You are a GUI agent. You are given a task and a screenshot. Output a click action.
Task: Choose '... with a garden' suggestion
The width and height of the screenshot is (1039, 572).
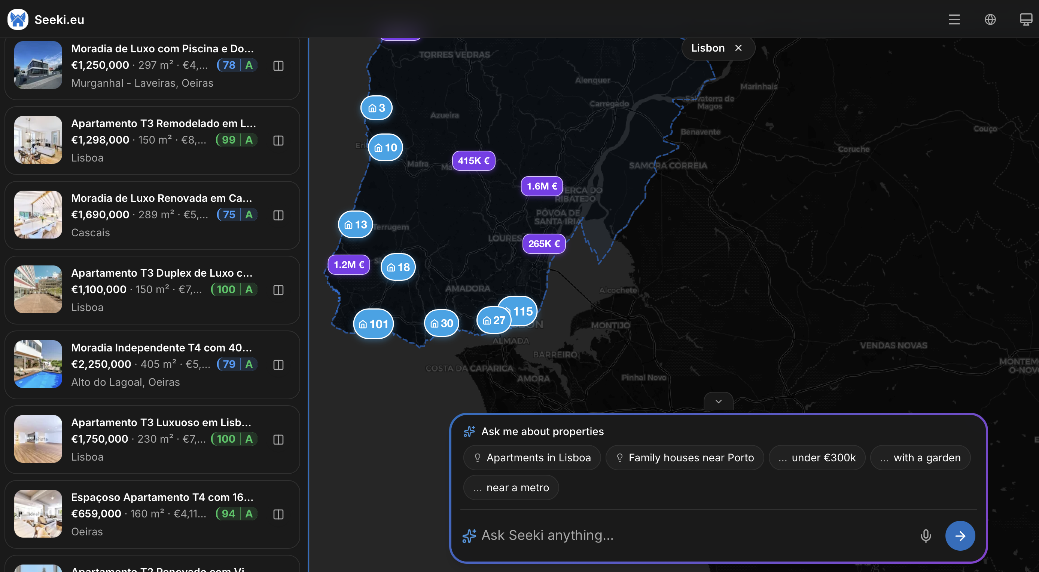920,458
